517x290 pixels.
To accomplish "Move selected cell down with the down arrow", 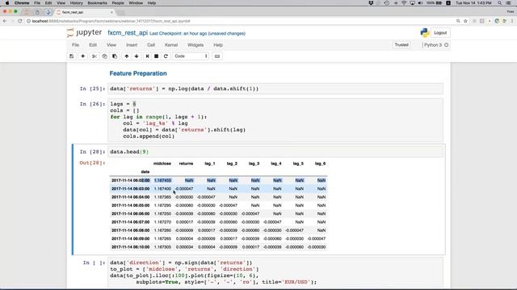I will (x=137, y=56).
